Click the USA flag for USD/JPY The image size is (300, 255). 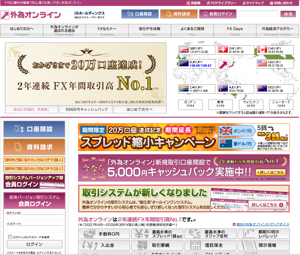click(262, 64)
